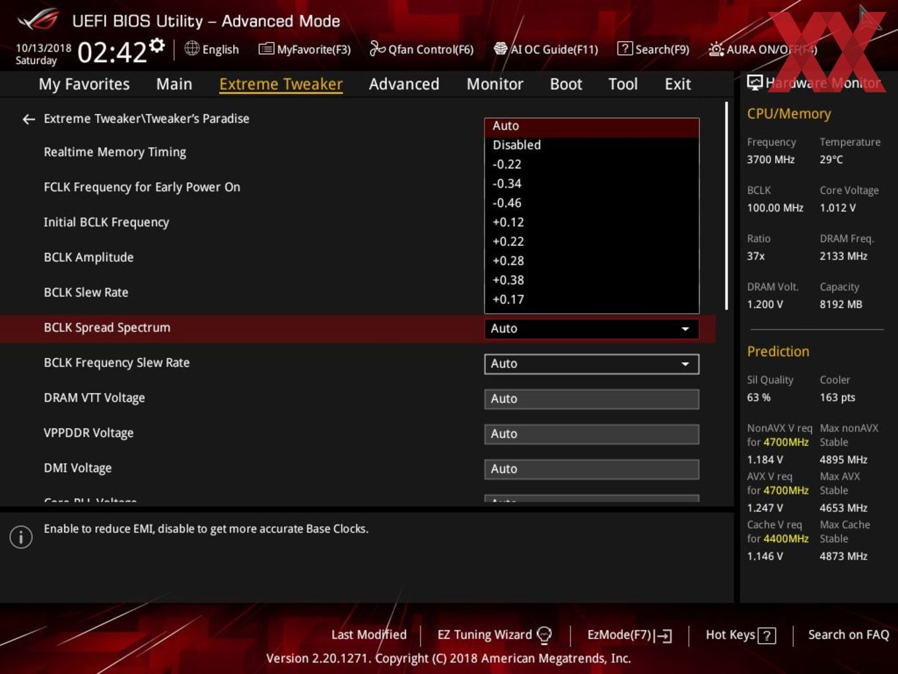This screenshot has width=898, height=674.
Task: Select BCLK Spread Spectrum label
Action: coord(107,328)
